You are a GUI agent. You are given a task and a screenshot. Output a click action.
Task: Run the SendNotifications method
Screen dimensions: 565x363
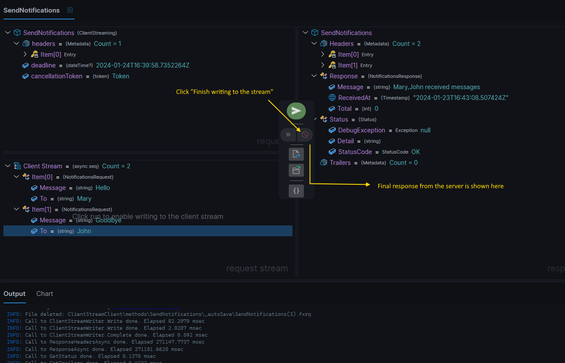(x=296, y=110)
